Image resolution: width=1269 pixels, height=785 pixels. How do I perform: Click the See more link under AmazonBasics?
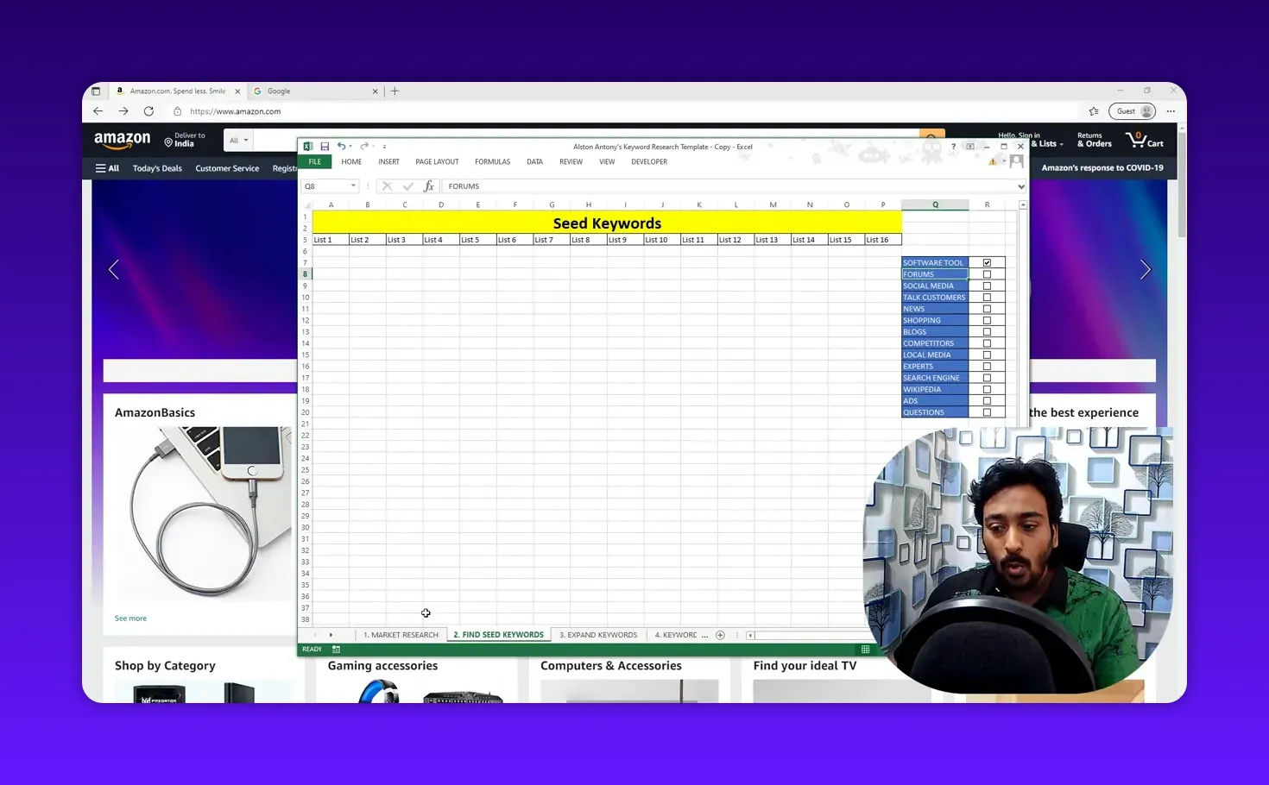[x=130, y=618]
